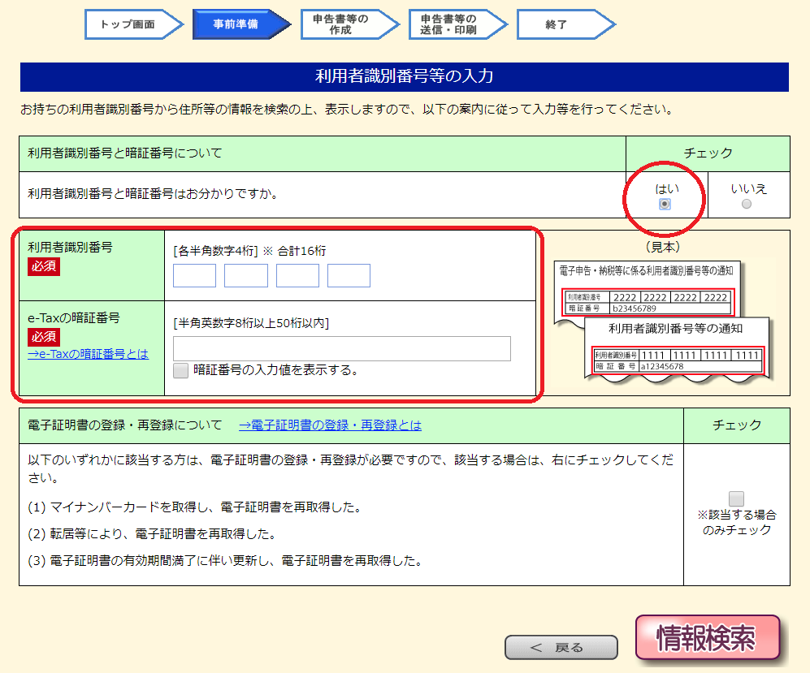This screenshot has width=810, height=673.
Task: Click text 利用者識別番号と暗証番号はお分かりですか。
Action: 154,194
